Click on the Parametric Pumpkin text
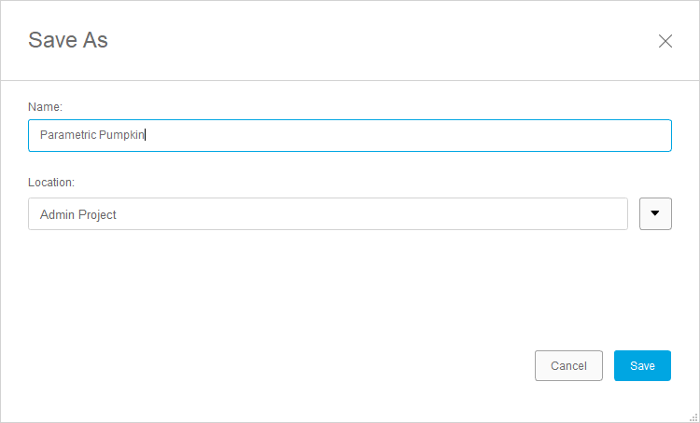The height and width of the screenshot is (423, 700). click(91, 135)
